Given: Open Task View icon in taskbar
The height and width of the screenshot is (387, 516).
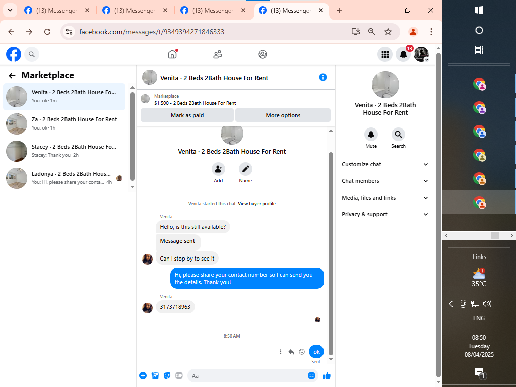Looking at the screenshot, I should tap(479, 50).
